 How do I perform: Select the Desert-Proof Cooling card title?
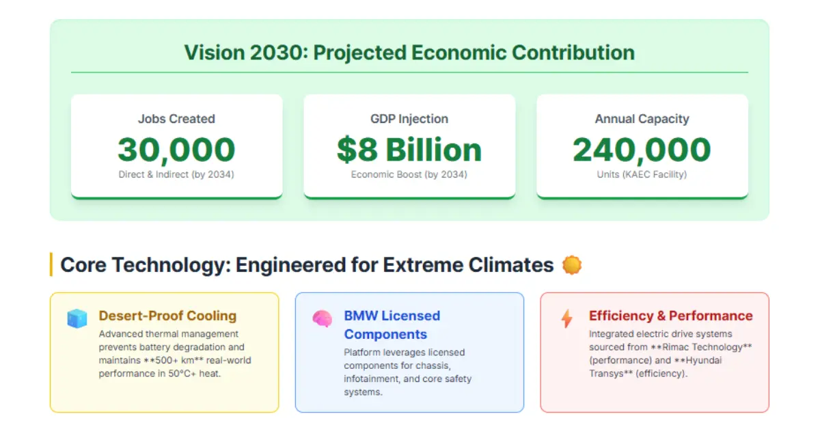(x=167, y=316)
